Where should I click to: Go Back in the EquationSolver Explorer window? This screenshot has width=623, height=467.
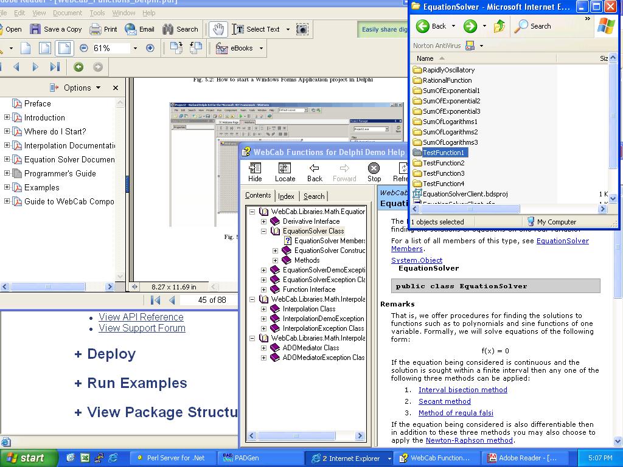[431, 26]
